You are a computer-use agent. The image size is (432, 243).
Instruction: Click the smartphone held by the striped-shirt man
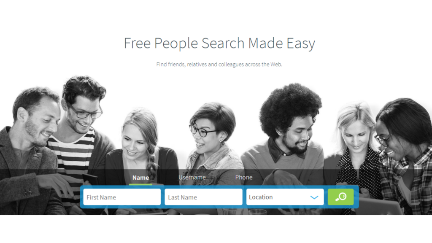pyautogui.click(x=90, y=179)
